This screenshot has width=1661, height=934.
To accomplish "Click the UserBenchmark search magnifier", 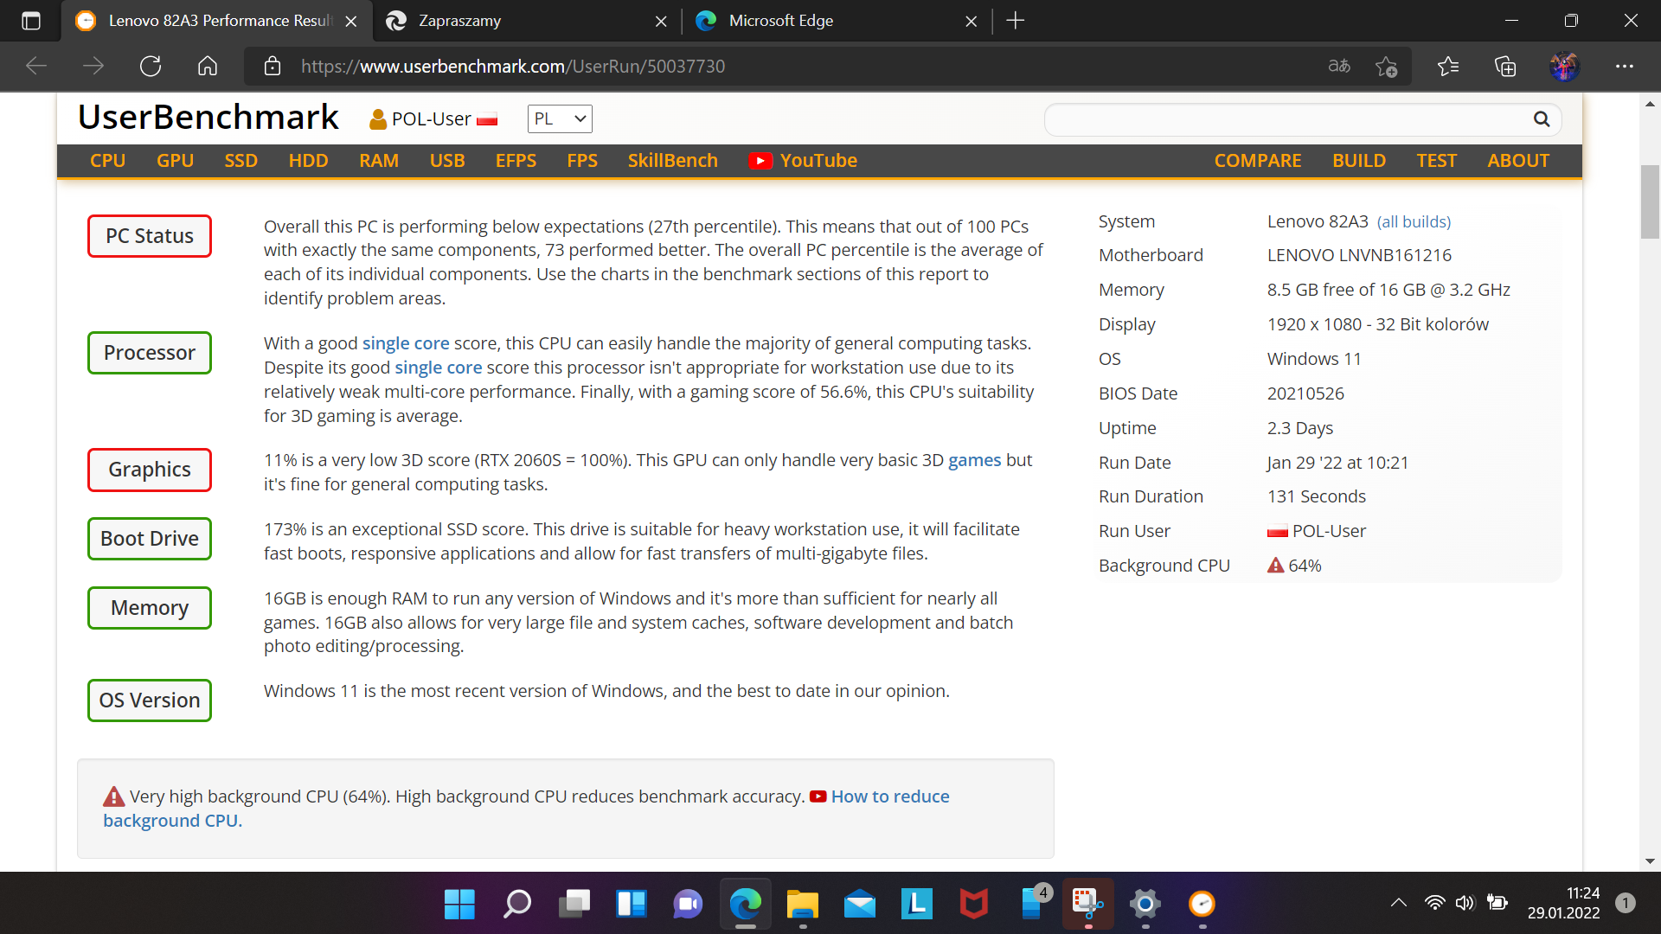I will [1542, 119].
